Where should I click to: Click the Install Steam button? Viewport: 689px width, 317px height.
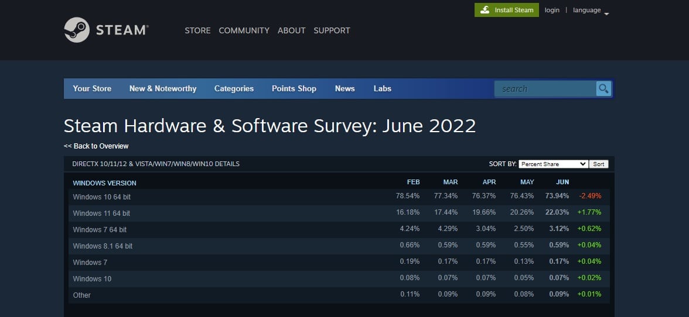click(507, 10)
